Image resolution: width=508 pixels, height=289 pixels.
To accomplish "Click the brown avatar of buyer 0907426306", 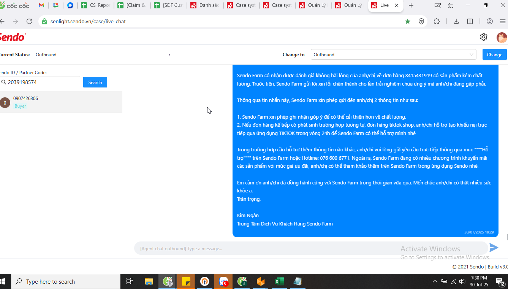I will click(5, 103).
